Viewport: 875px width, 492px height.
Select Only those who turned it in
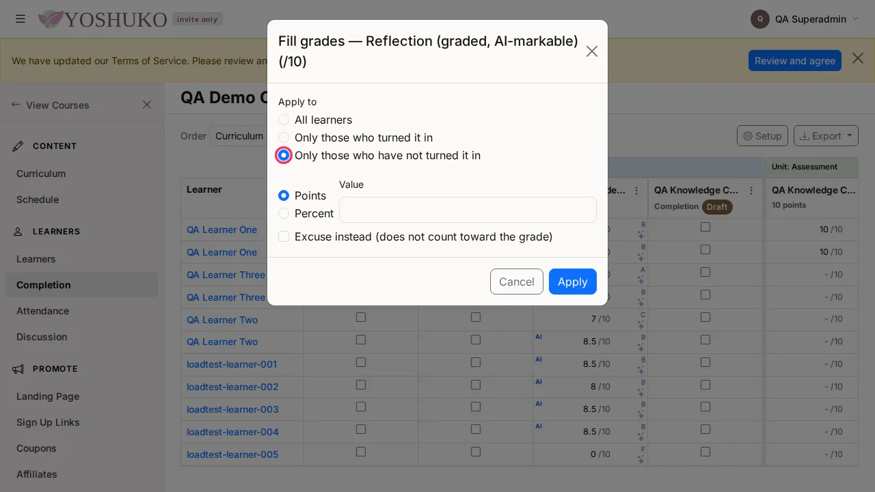pyautogui.click(x=284, y=137)
